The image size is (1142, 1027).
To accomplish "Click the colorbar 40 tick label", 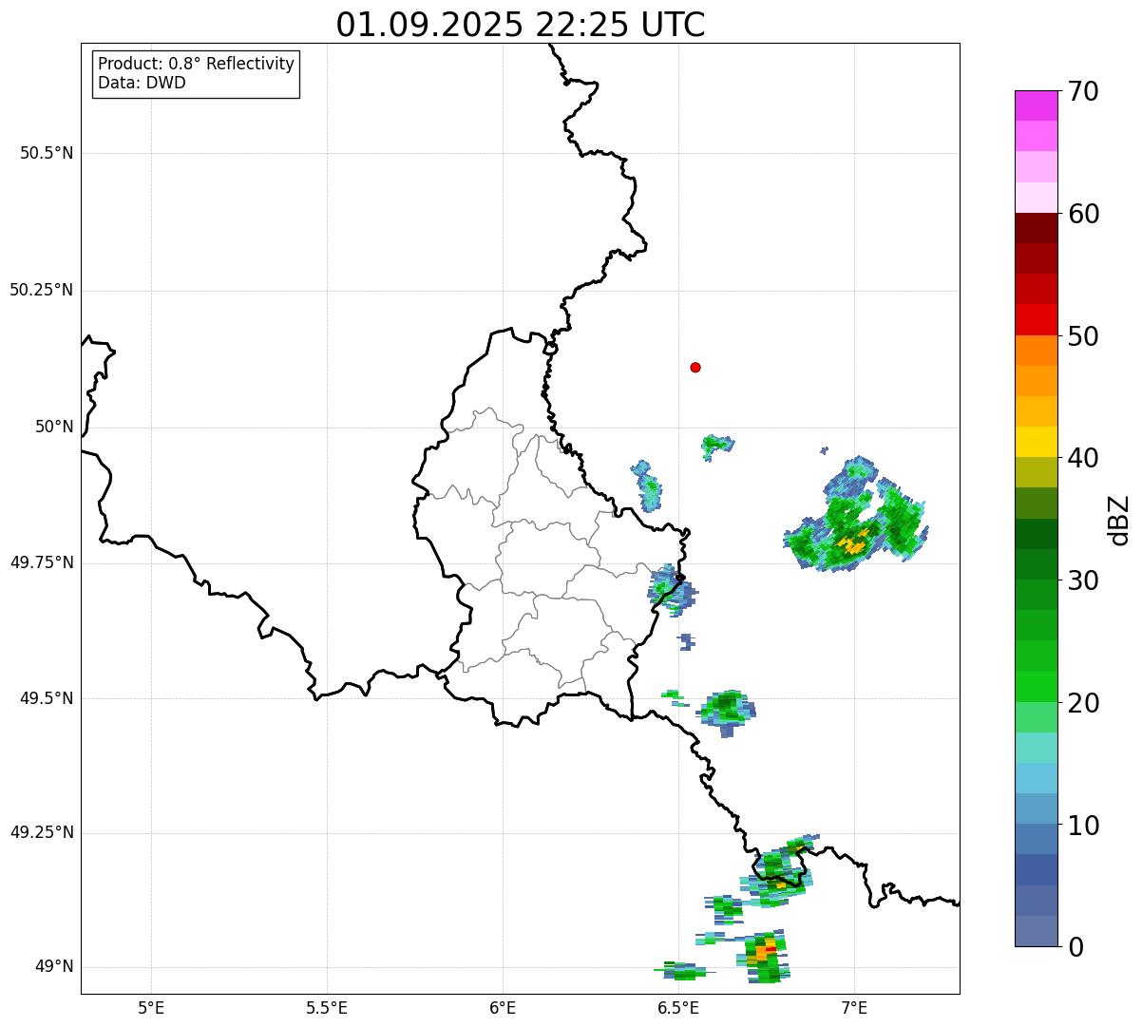I will tap(1083, 458).
